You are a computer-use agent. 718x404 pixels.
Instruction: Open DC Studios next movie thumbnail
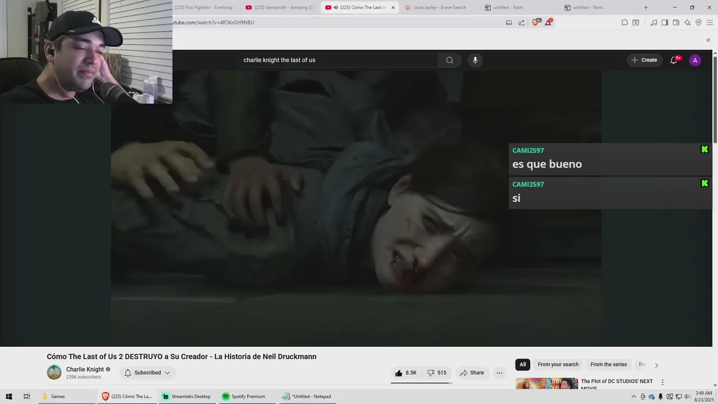(x=546, y=384)
